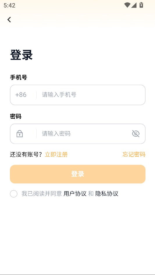This screenshot has width=155, height=275.
Task: Open the 用户协议 user agreement
Action: click(75, 193)
